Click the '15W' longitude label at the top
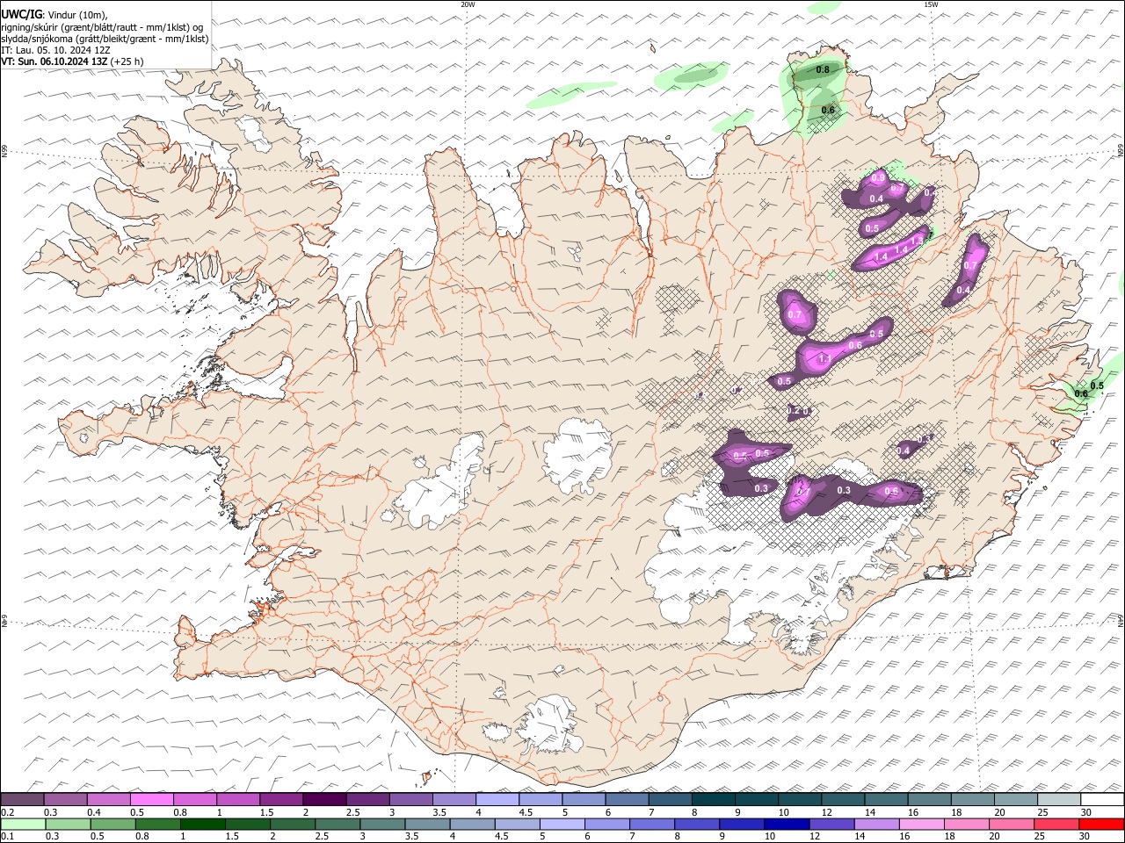Screen dimensions: 1125x843 click(931, 4)
